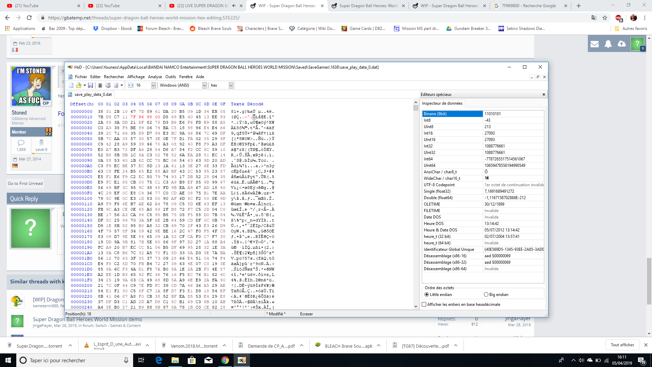Image resolution: width=652 pixels, height=367 pixels.
Task: Expand the open-file recent list arrow
Action: point(85,85)
